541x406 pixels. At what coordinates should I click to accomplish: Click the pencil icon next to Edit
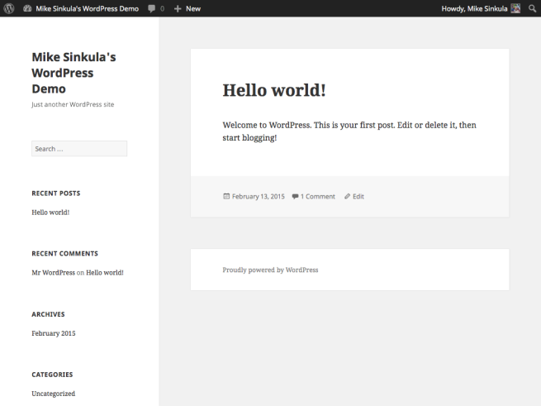point(348,196)
